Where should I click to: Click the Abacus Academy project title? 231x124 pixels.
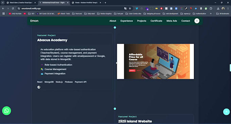coord(52,40)
